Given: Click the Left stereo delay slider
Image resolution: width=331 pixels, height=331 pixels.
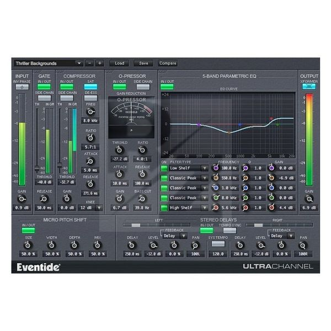Looking at the screenshot, I should coord(157,225).
